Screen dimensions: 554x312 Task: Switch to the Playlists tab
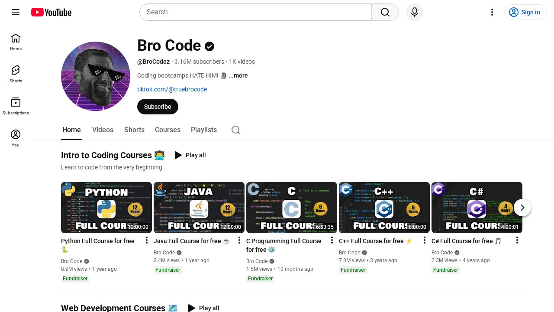[x=204, y=130]
